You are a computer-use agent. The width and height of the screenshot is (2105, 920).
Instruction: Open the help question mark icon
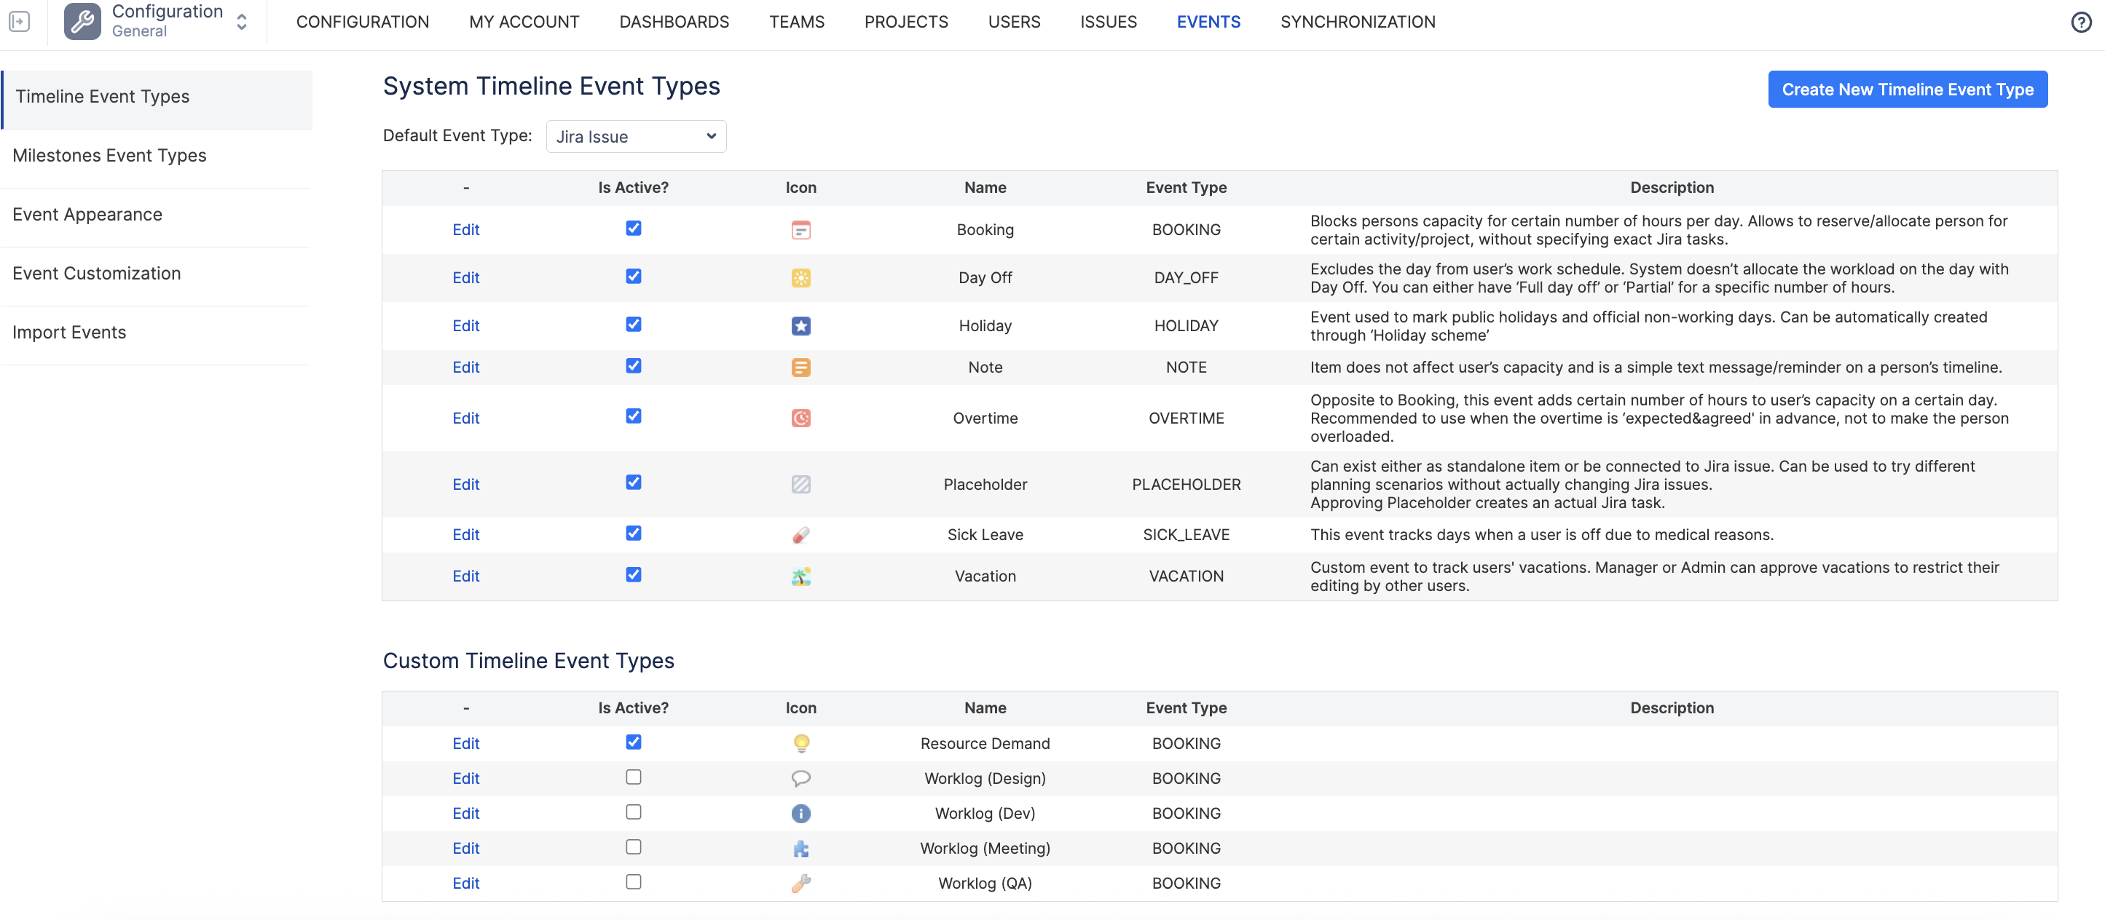point(2080,22)
